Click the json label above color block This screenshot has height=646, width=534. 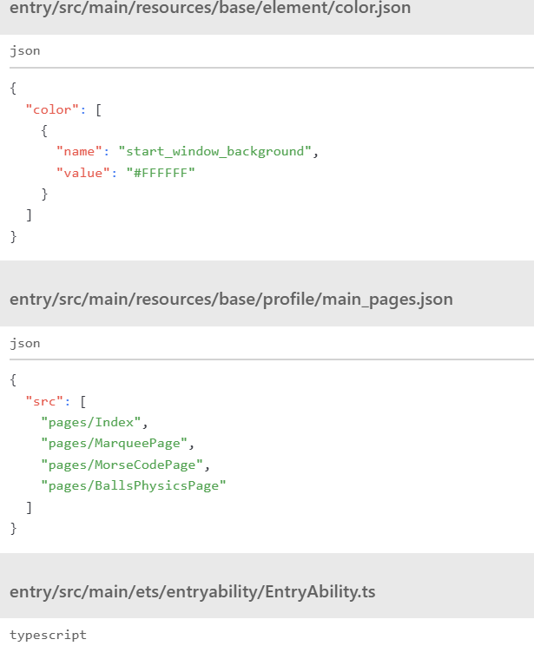[x=25, y=51]
